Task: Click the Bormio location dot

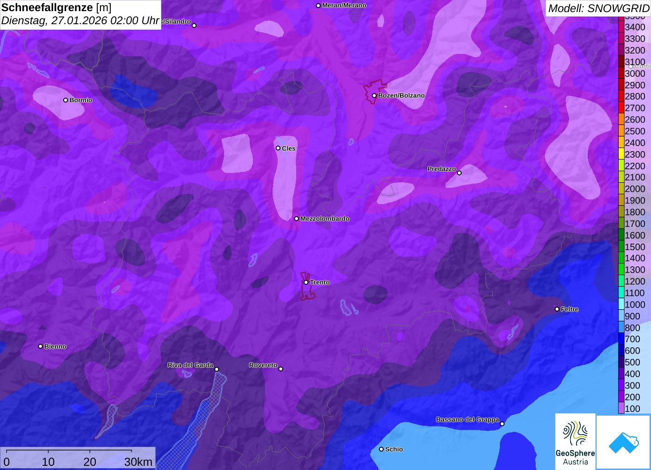Action: pyautogui.click(x=66, y=100)
